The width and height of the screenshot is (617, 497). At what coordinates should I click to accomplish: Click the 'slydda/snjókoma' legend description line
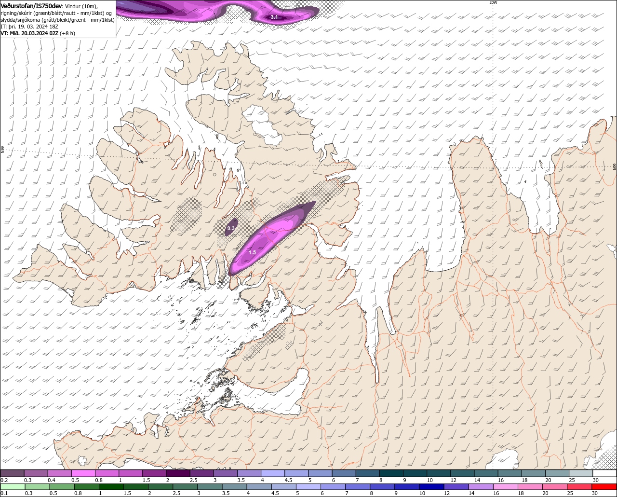(58, 20)
